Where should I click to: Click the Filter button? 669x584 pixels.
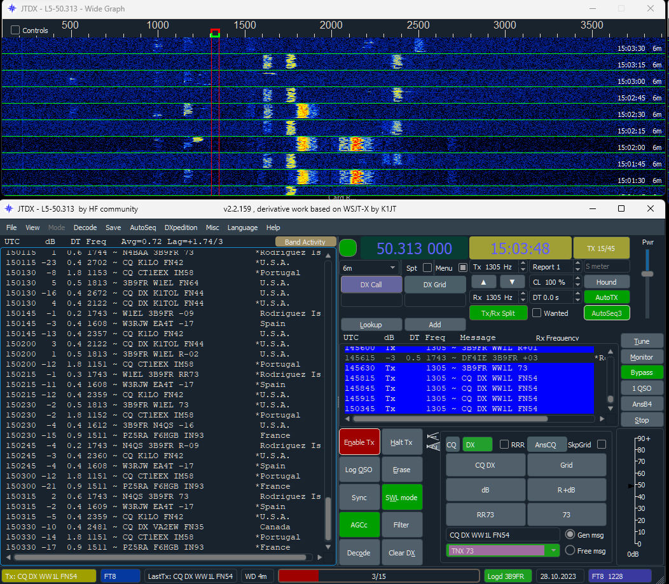401,525
